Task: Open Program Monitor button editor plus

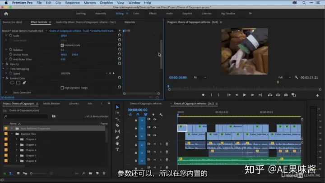Action: [x=317, y=95]
